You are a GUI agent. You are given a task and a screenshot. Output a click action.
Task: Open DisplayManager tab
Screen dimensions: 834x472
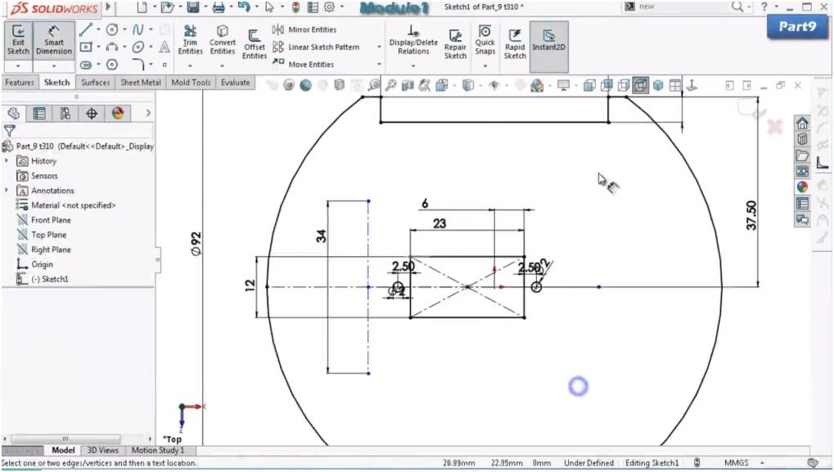coord(118,113)
